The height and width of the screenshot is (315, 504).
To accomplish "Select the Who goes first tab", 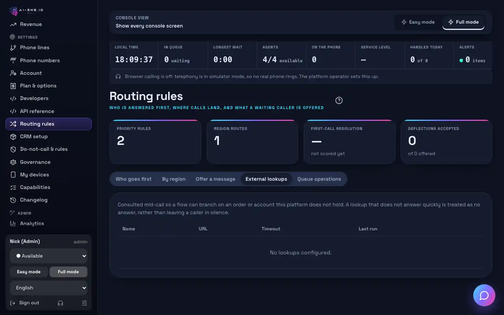I will point(133,179).
